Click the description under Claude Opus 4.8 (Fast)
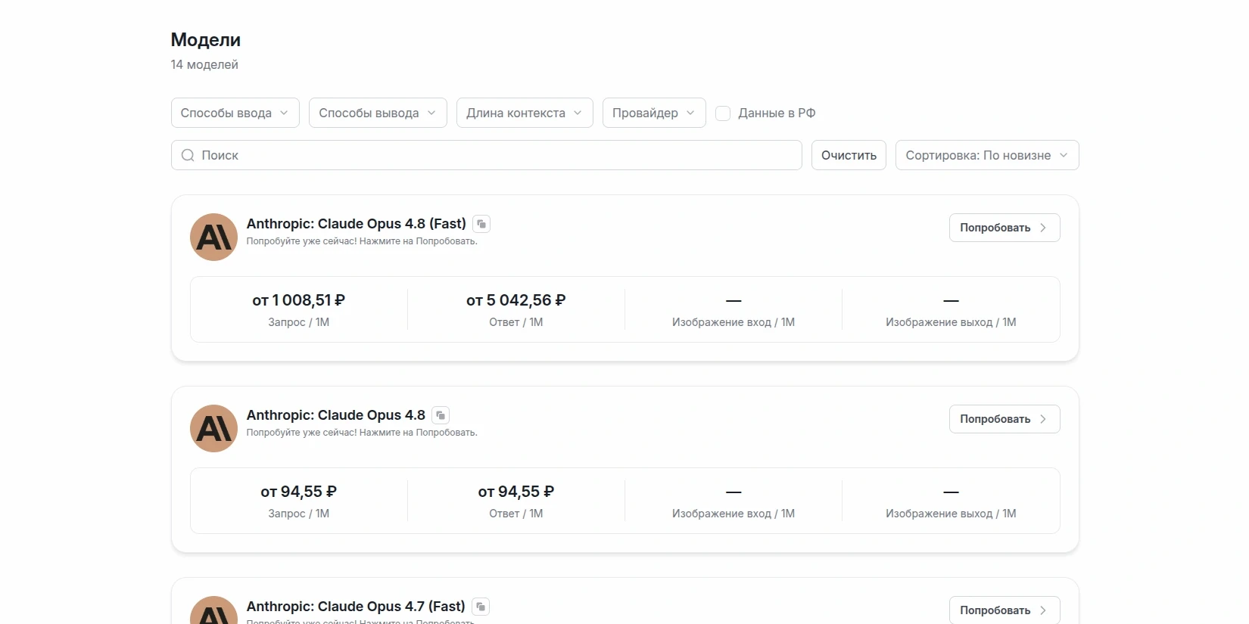This screenshot has width=1249, height=624. 362,241
